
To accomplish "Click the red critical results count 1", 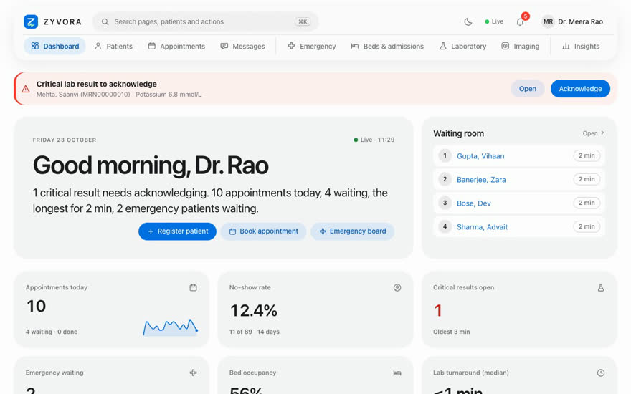I will [438, 310].
